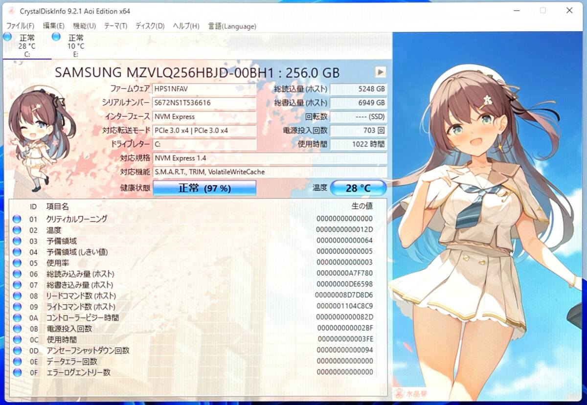587x405 pixels.
Task: Click status orb for 総読み込み量 (ホスト) row
Action: point(17,274)
